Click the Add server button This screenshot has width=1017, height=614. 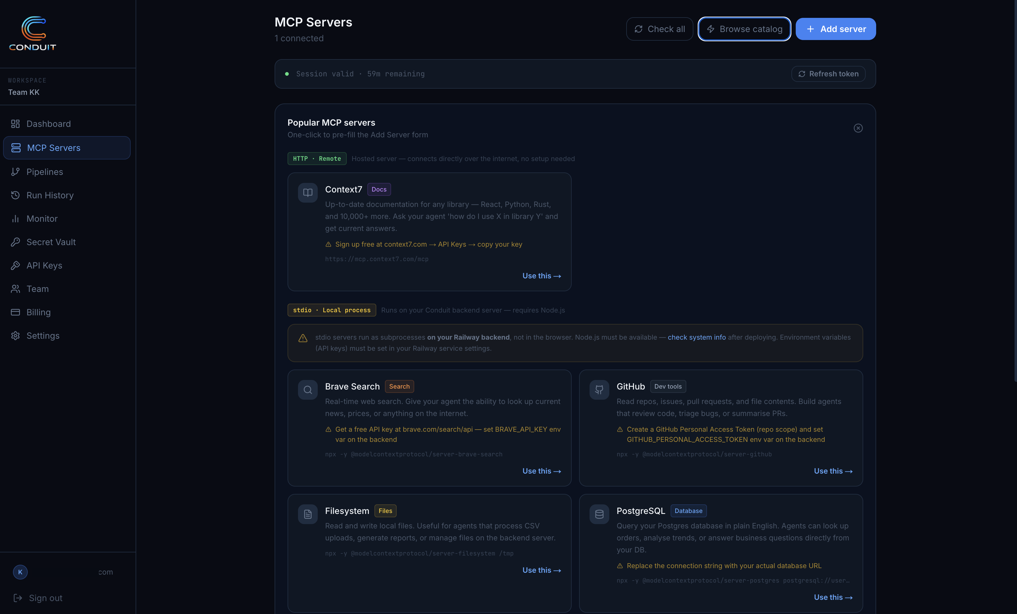(x=835, y=29)
